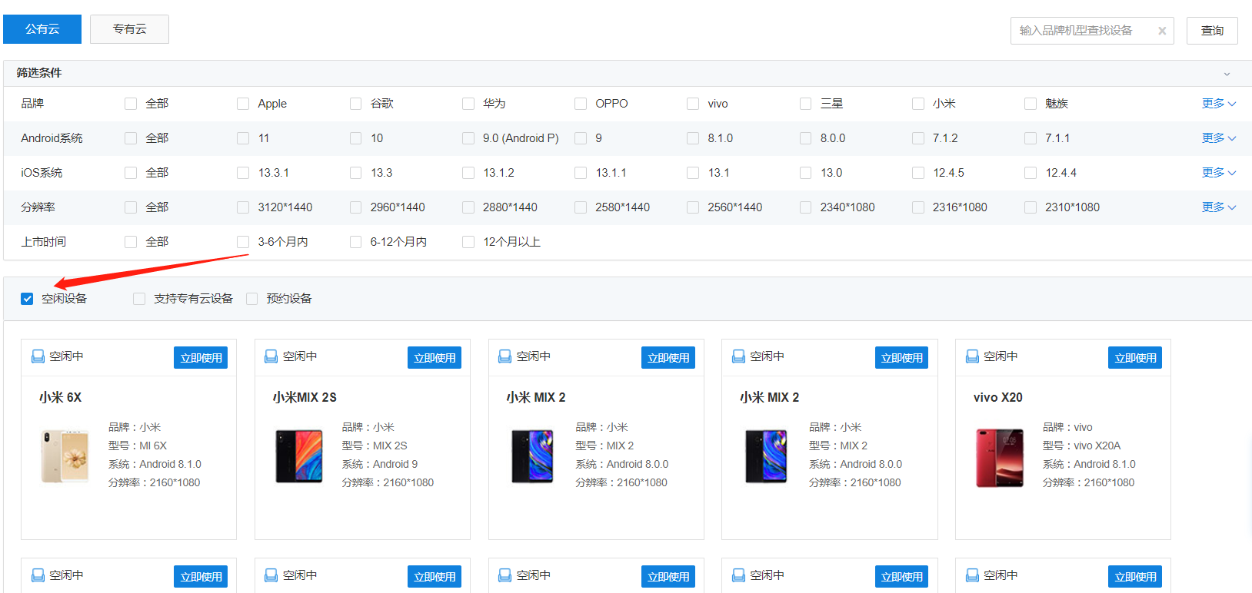
Task: Check the 2960*1440 resolution checkbox
Action: (x=355, y=207)
